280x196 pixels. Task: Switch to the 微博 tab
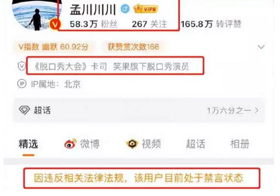pos(90,144)
